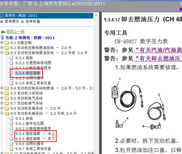Click the 菜单折叠 list icon

click(22, 22)
